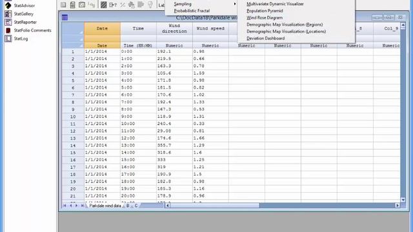Click 'Time (HH:MM)' type cell
The width and height of the screenshot is (413, 232).
pyautogui.click(x=138, y=46)
